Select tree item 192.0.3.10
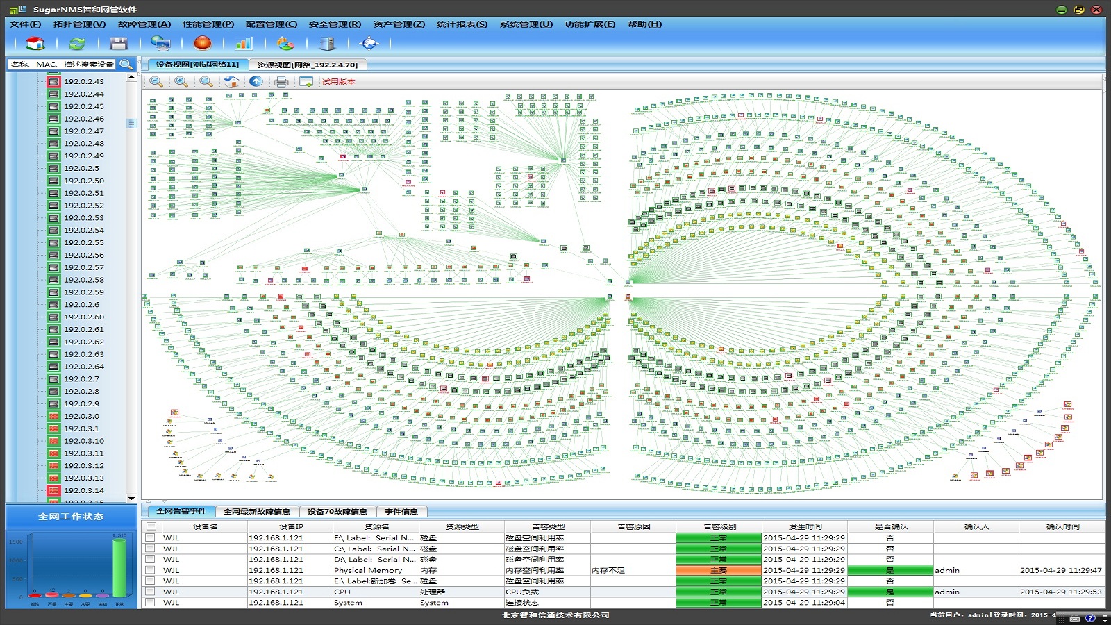The height and width of the screenshot is (625, 1111). point(83,441)
